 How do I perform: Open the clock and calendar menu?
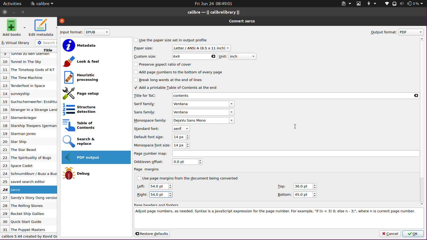tap(213, 3)
